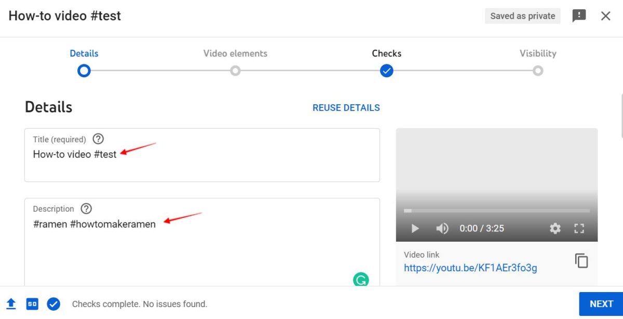
Task: Switch to the Video elements step
Action: [x=235, y=70]
